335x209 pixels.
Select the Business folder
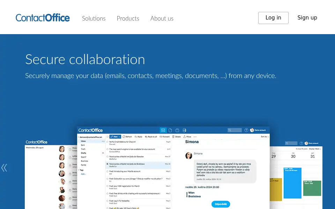click(84, 161)
